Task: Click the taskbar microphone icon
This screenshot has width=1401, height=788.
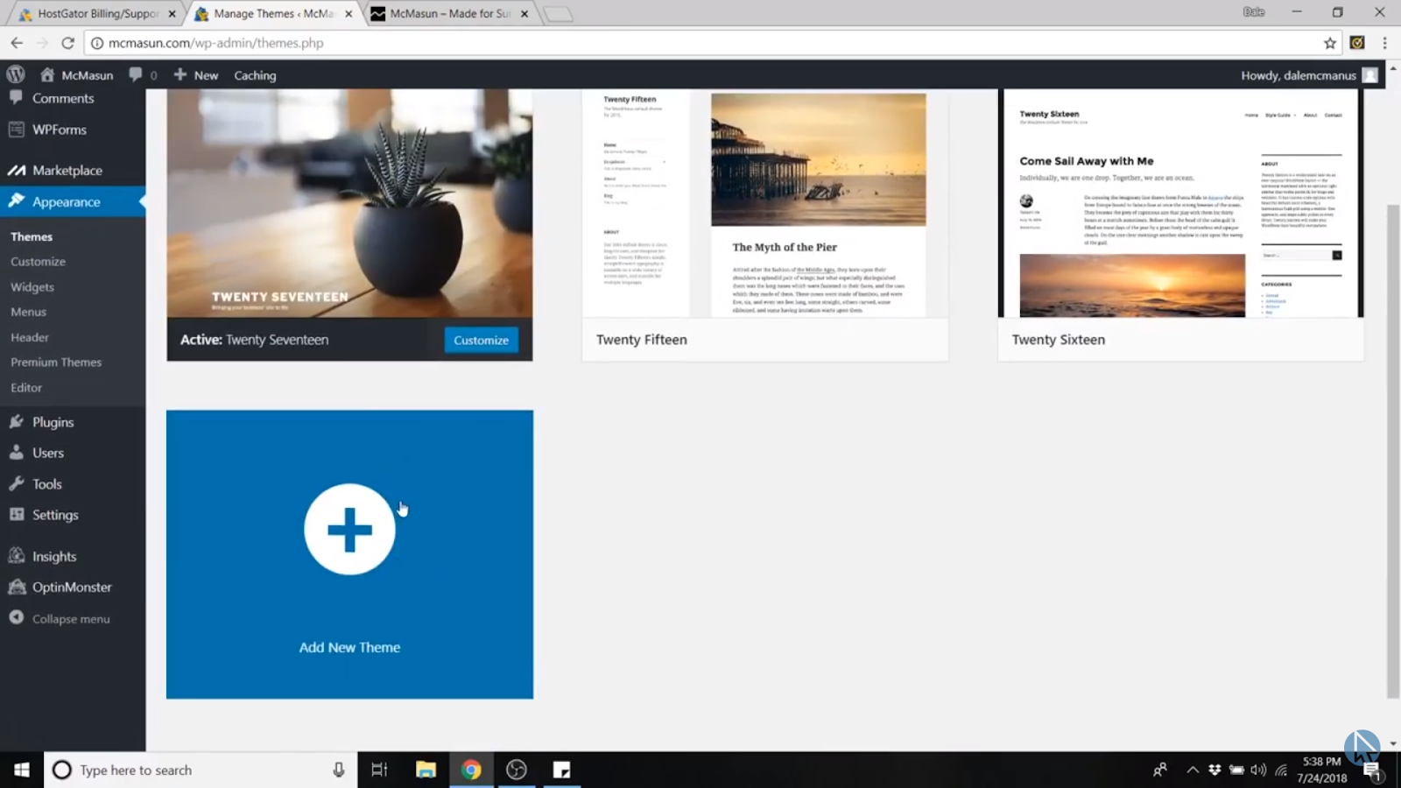Action: (338, 770)
